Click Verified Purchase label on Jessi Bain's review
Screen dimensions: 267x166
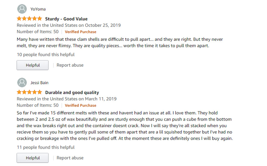[81, 106]
